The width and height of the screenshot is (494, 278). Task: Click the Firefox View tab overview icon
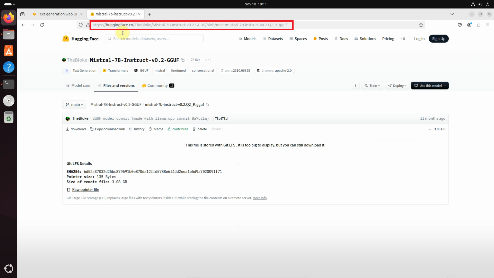[x=22, y=14]
